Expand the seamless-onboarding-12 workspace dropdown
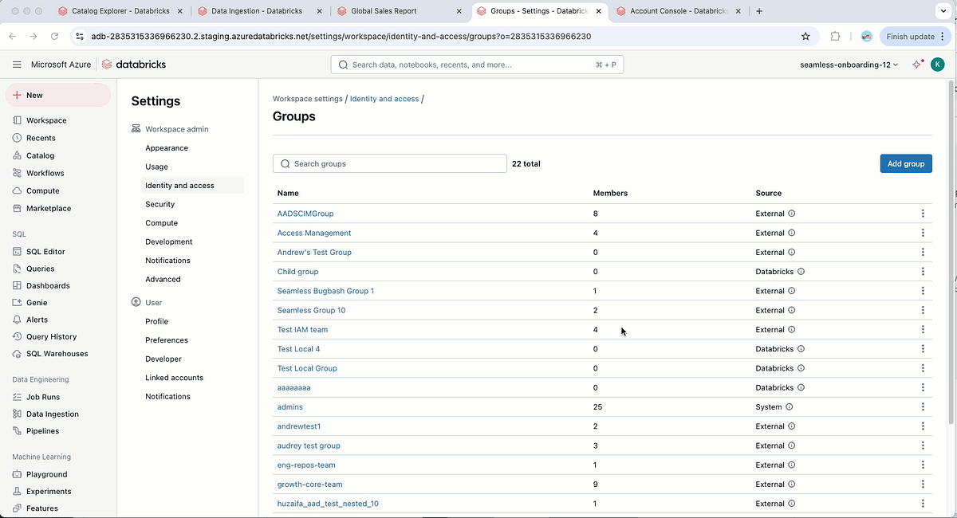The width and height of the screenshot is (957, 518). [x=848, y=64]
